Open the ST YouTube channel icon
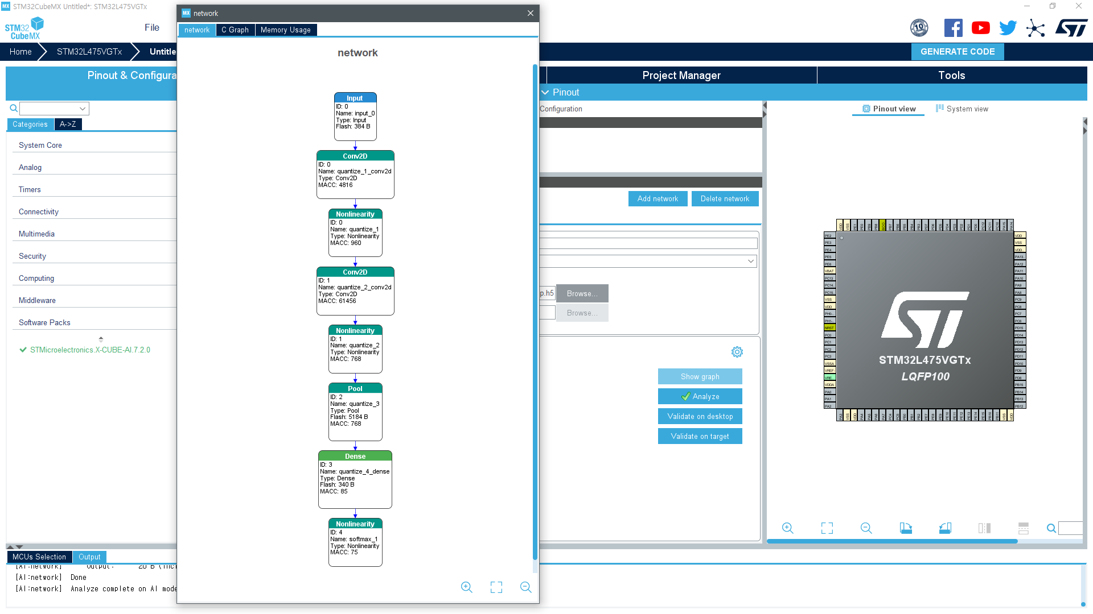The width and height of the screenshot is (1093, 614). pyautogui.click(x=980, y=28)
